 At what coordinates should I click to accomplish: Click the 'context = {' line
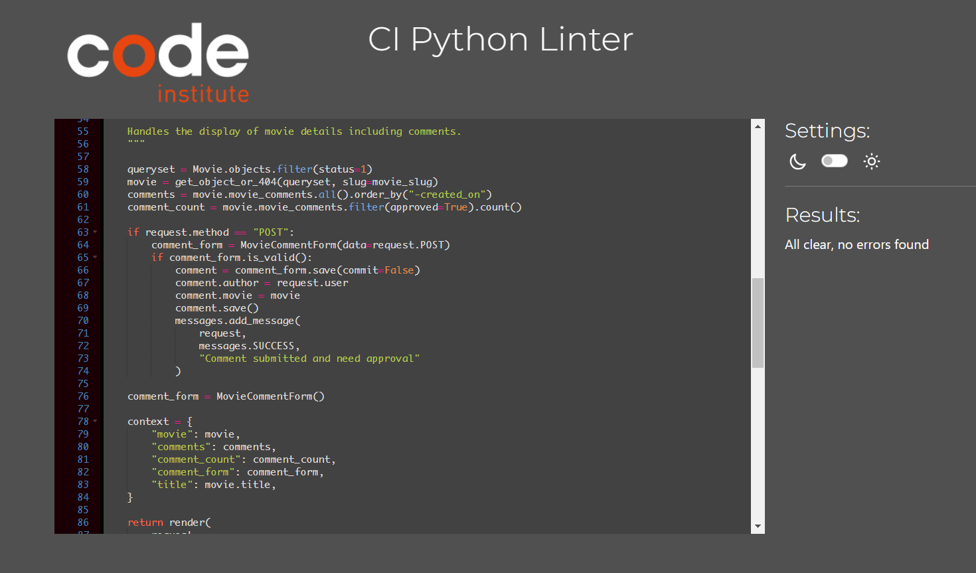point(160,422)
